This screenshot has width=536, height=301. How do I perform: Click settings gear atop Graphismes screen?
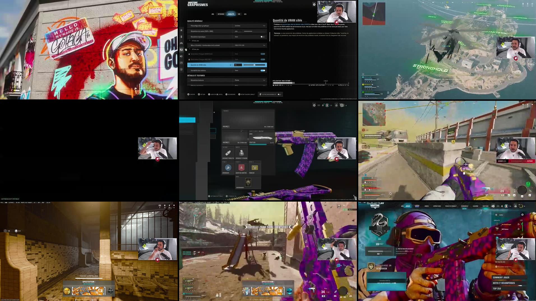point(314,4)
